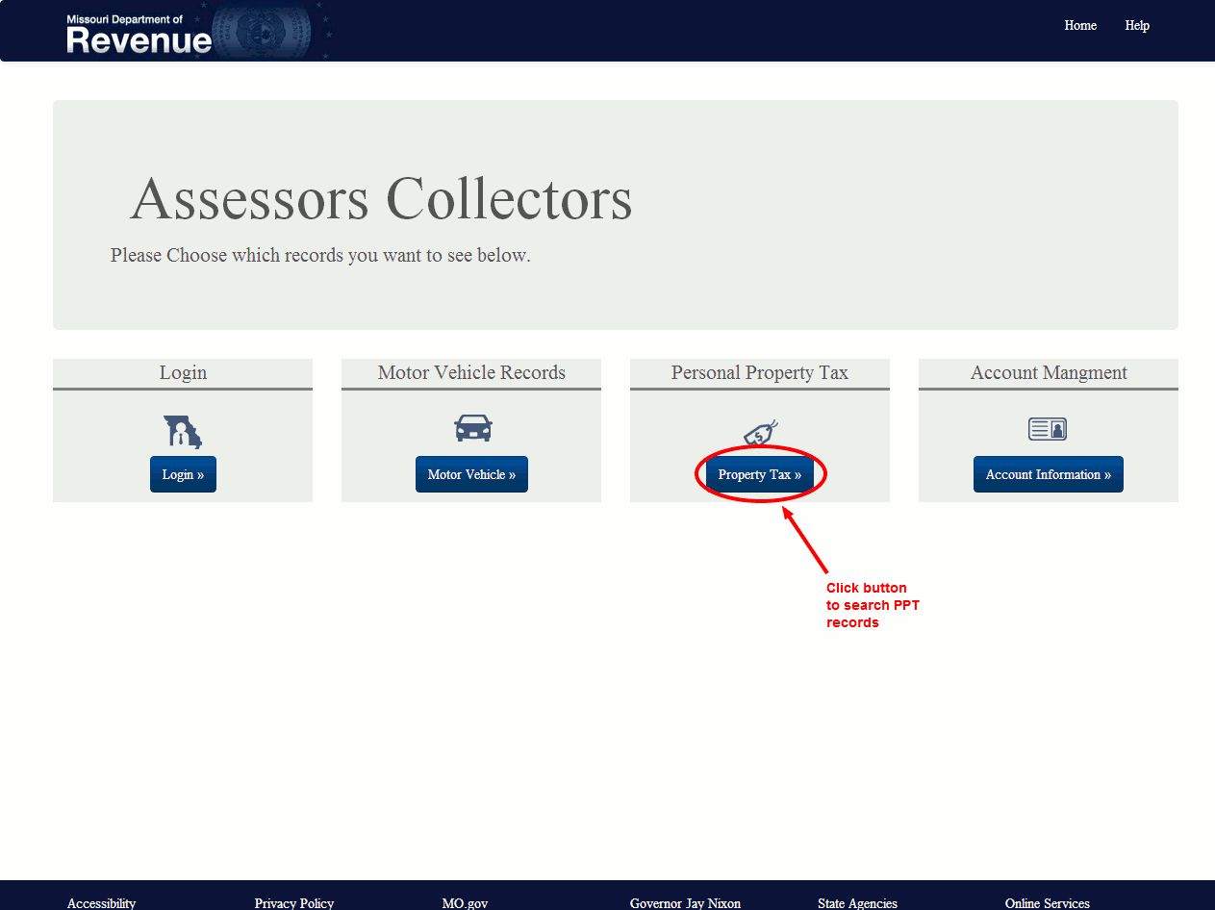Click the Personal Property Tax heading

coord(759,373)
